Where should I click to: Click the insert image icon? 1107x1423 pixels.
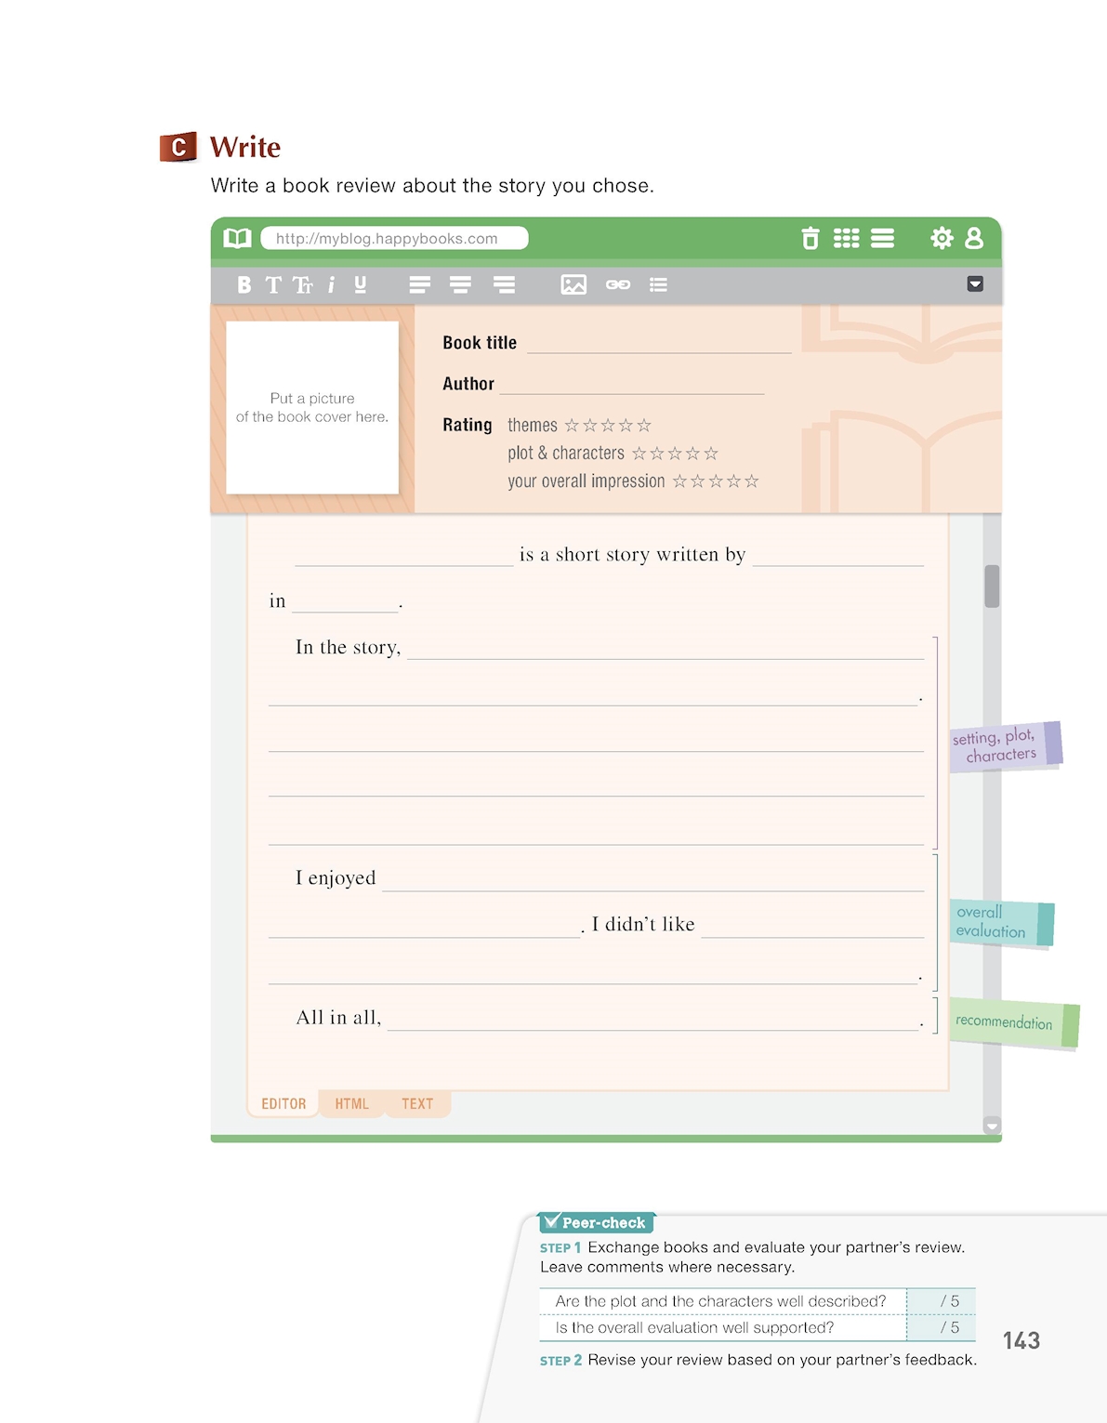tap(573, 285)
